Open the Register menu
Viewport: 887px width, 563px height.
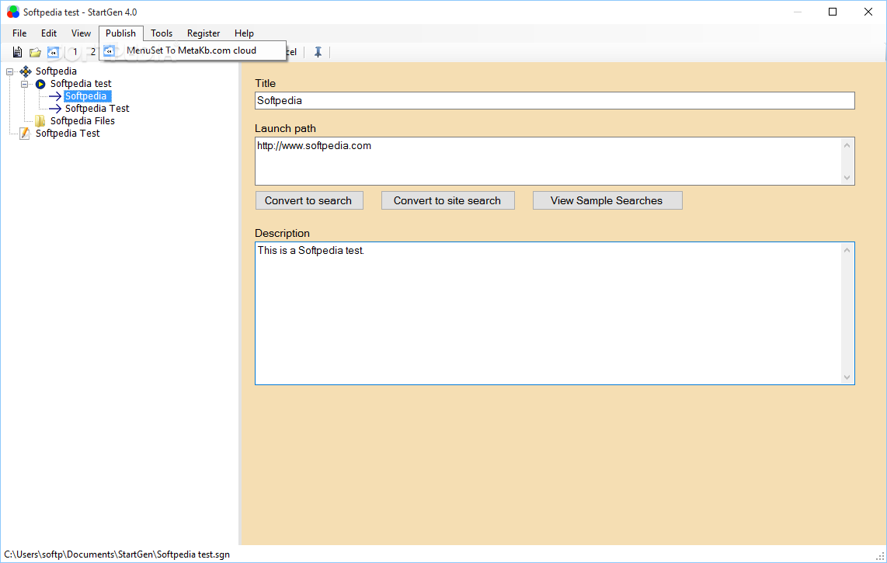pyautogui.click(x=203, y=33)
